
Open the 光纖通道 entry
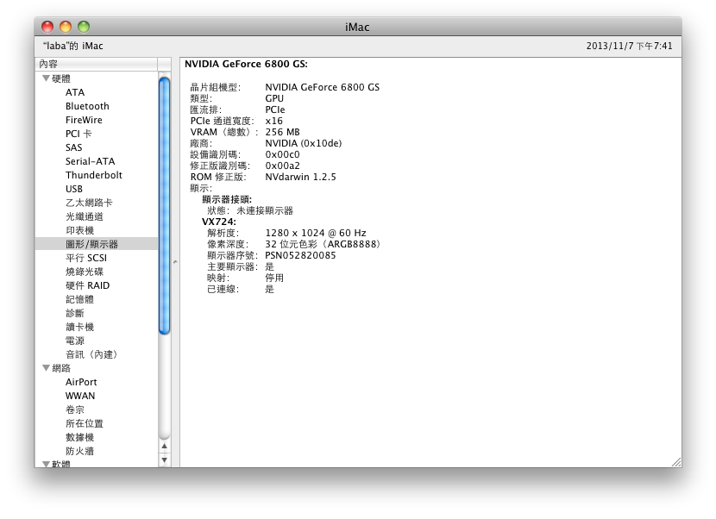click(85, 216)
